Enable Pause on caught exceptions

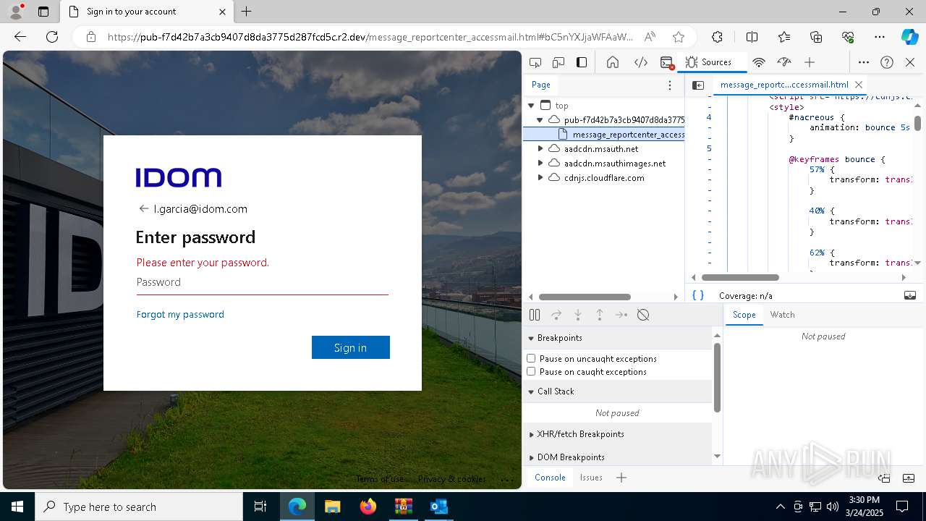531,371
